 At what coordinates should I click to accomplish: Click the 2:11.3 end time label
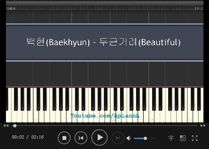[x=198, y=8]
